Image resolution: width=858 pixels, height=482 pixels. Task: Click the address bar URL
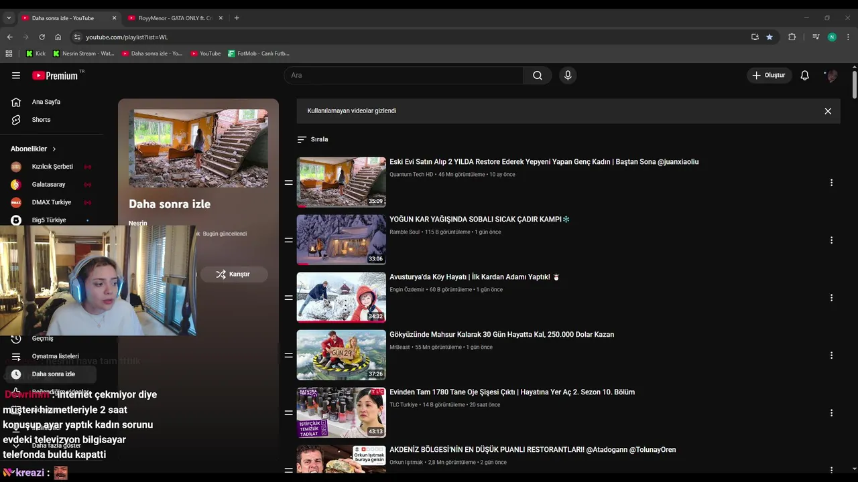127,37
